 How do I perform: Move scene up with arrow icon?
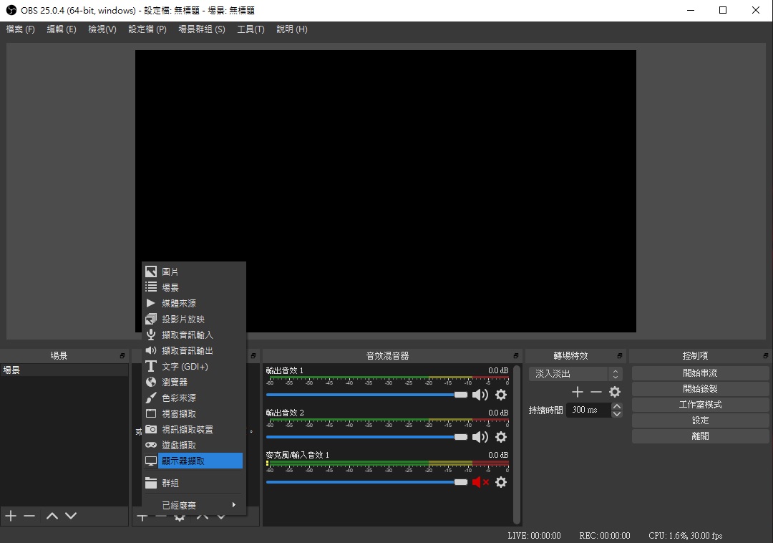click(x=52, y=516)
